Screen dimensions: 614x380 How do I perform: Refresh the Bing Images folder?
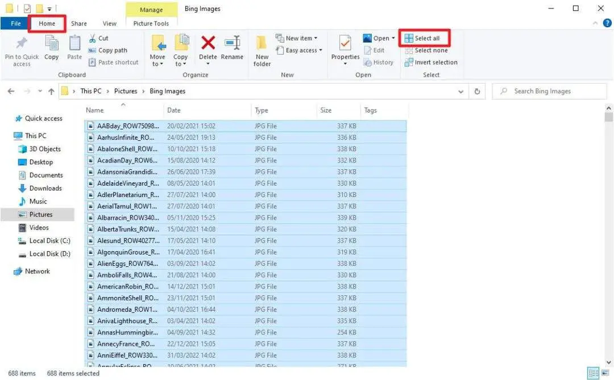[x=477, y=91]
